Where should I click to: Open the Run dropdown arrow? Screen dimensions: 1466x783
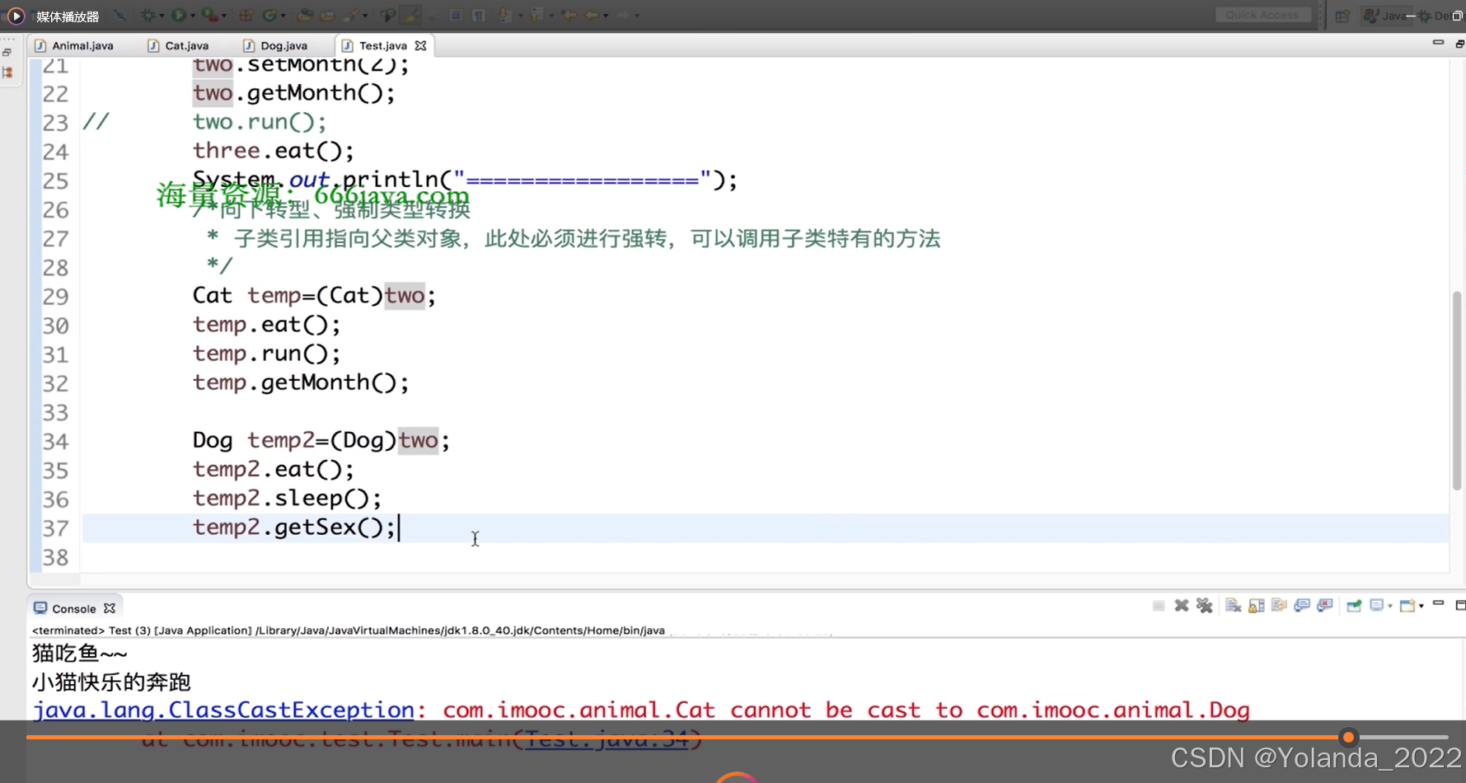pos(193,16)
